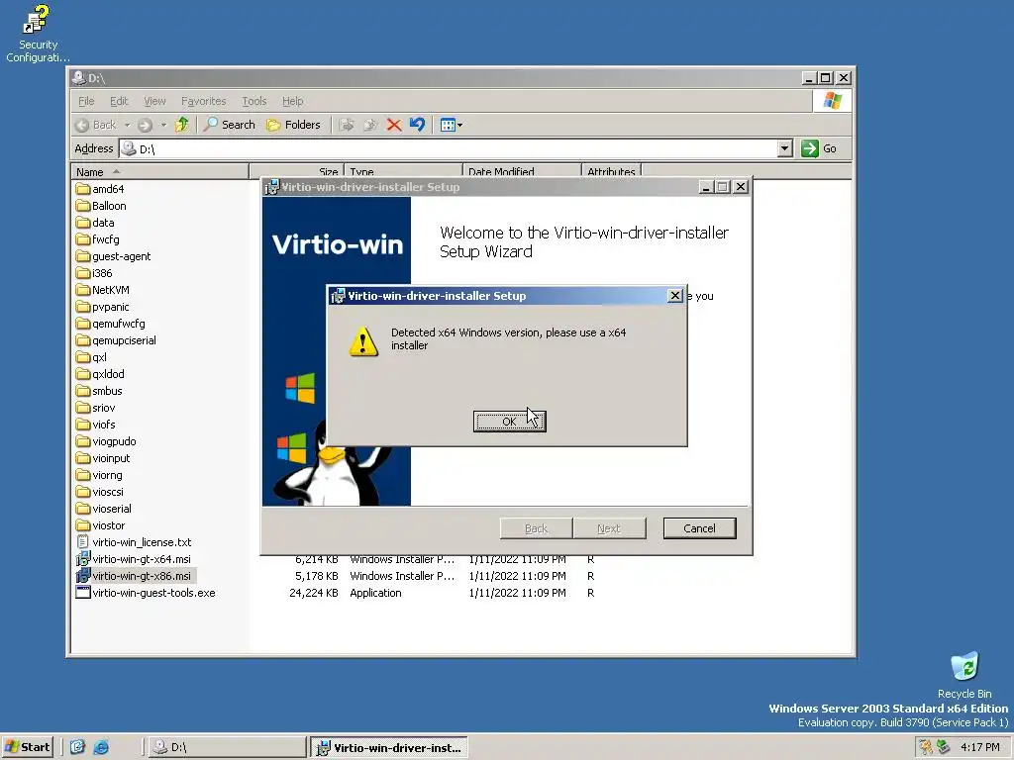Expand the address bar dropdown arrow
1014x760 pixels.
coord(784,148)
